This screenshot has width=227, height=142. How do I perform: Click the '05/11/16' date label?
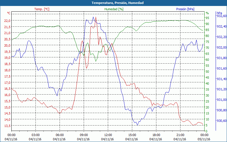[x=204, y=139]
